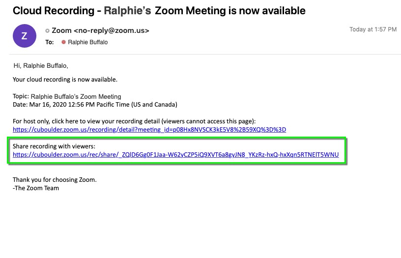Image resolution: width=401 pixels, height=258 pixels.
Task: Click the -The Zoom Team signature
Action: click(36, 188)
